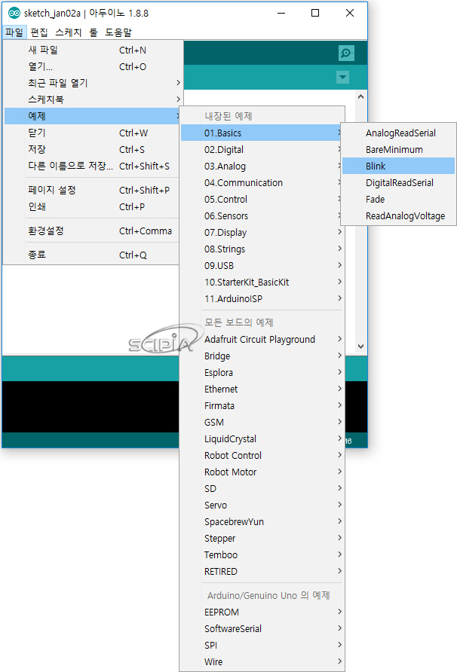Choose 인쇄 from file menu
The height and width of the screenshot is (672, 457).
point(93,207)
